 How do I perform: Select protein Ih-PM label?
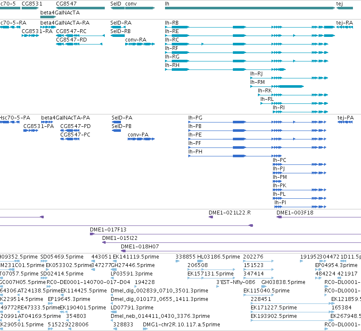[x=280, y=177]
